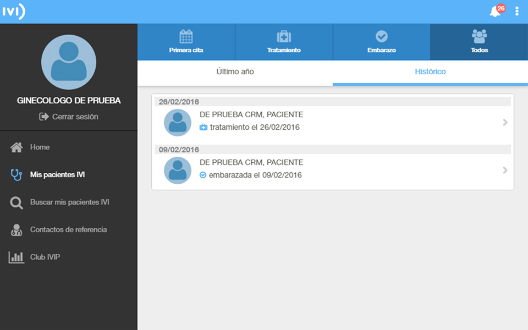Open Mis pacientes IVI section
The height and width of the screenshot is (330, 528).
pyautogui.click(x=57, y=174)
